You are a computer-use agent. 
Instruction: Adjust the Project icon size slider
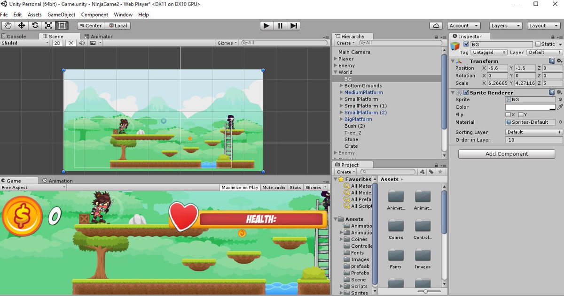(x=426, y=291)
